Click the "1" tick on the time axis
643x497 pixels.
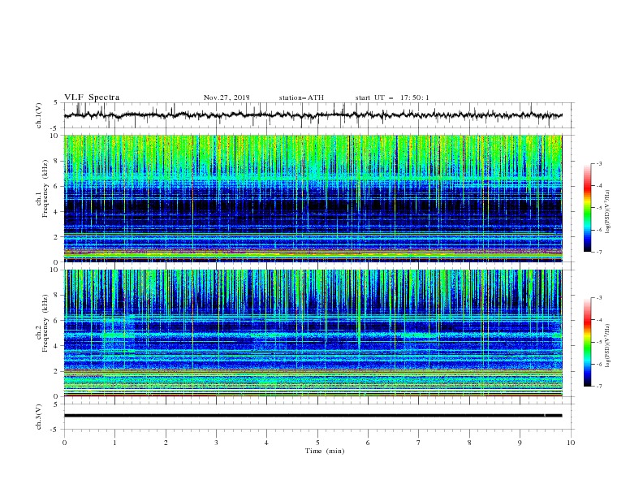pyautogui.click(x=114, y=443)
